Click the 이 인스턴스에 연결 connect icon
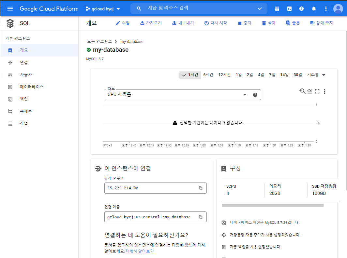Image resolution: width=347 pixels, height=258 pixels. coord(98,169)
